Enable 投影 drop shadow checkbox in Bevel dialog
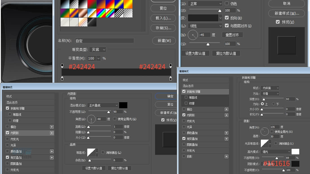This screenshot has width=310, height=174. 184,156
